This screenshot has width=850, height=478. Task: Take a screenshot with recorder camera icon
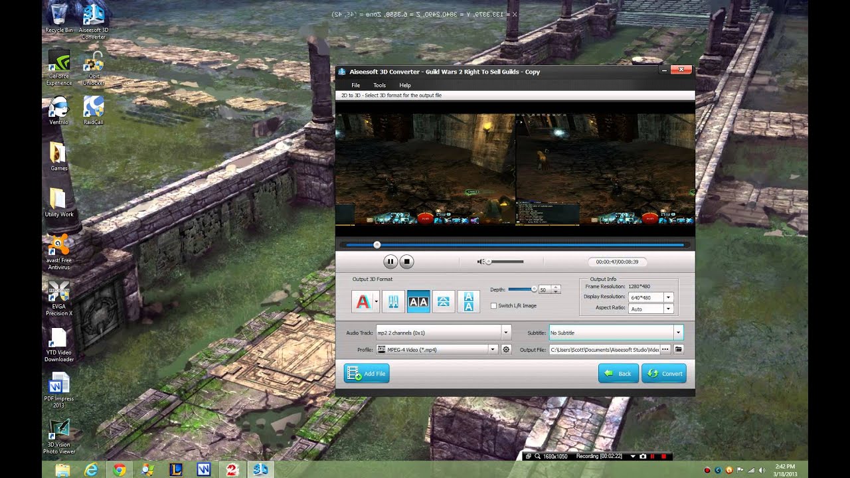643,457
